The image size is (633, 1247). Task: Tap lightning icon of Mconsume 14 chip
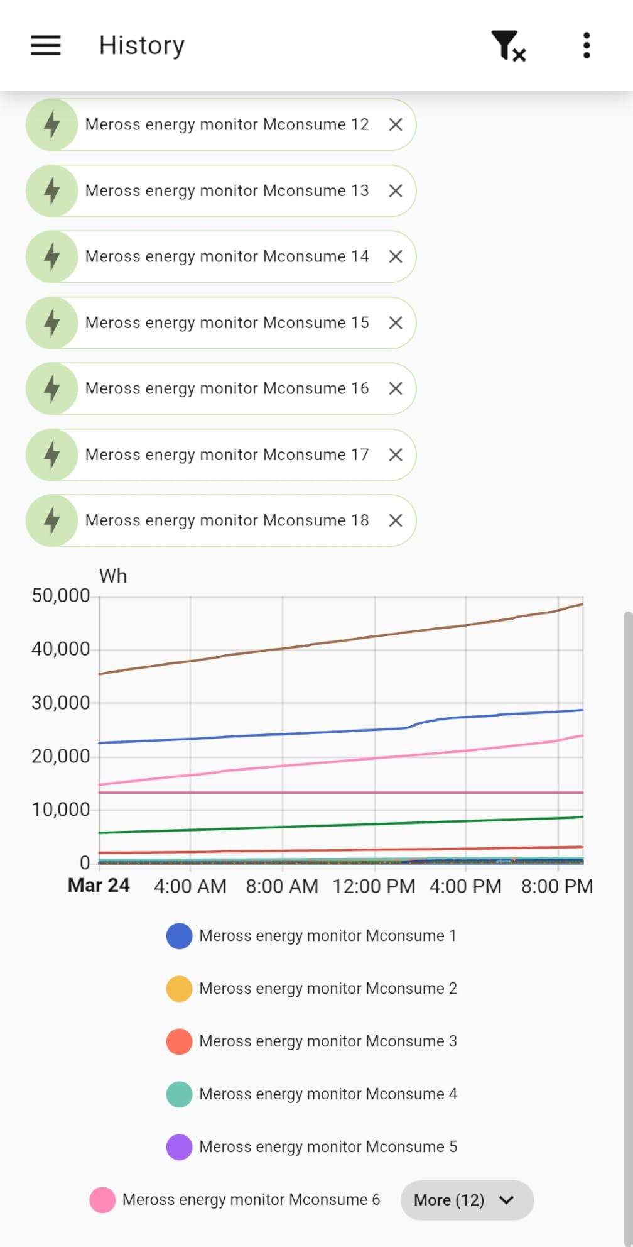[52, 256]
